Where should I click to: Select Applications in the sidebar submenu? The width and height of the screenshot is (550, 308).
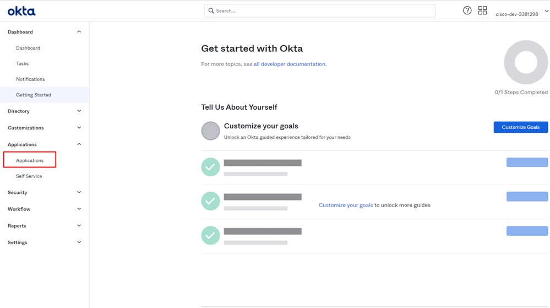click(30, 160)
